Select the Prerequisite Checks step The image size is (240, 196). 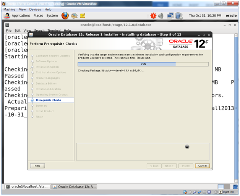pyautogui.click(x=49, y=100)
